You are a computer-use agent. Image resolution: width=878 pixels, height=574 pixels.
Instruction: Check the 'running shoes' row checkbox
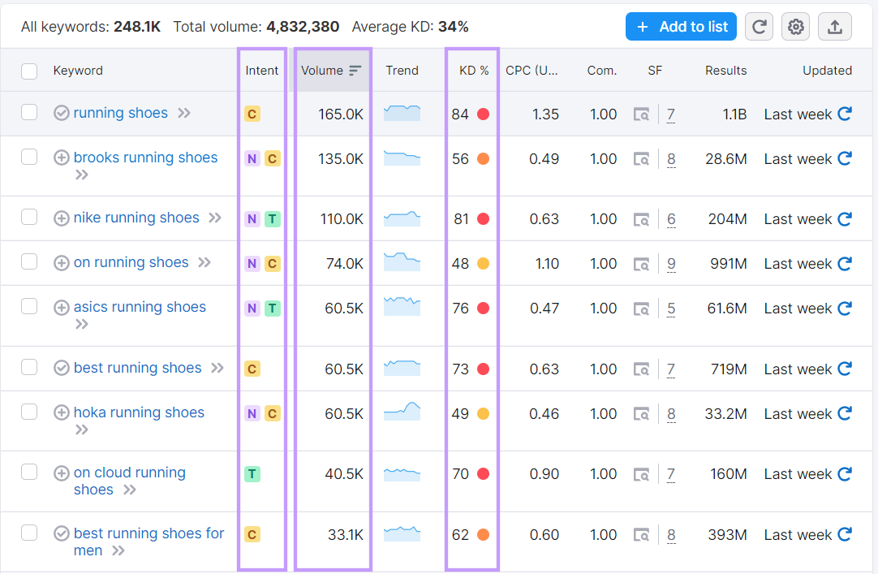pyautogui.click(x=29, y=112)
